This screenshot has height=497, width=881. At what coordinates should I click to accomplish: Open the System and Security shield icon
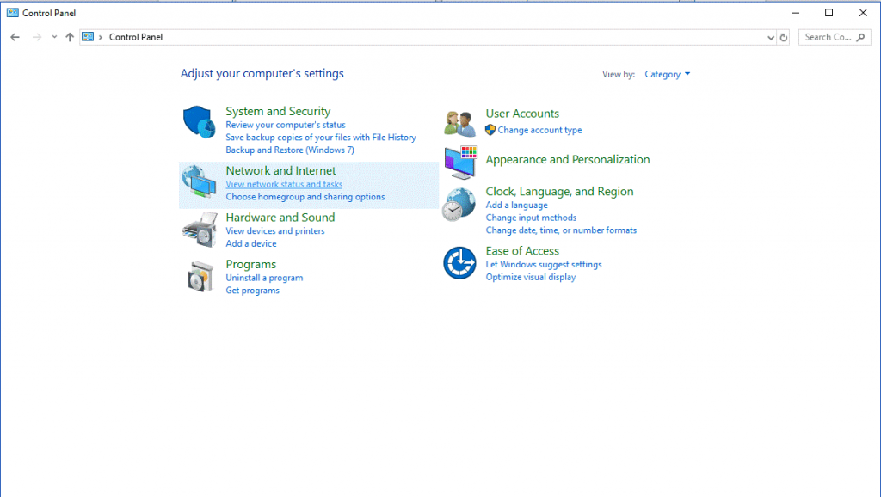click(199, 121)
